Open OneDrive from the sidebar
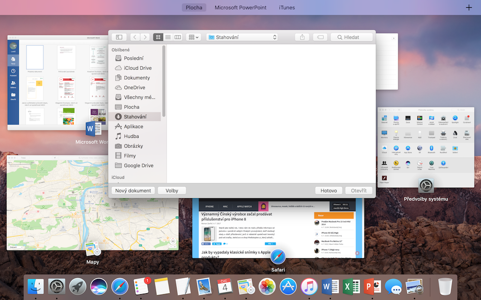 tap(134, 87)
